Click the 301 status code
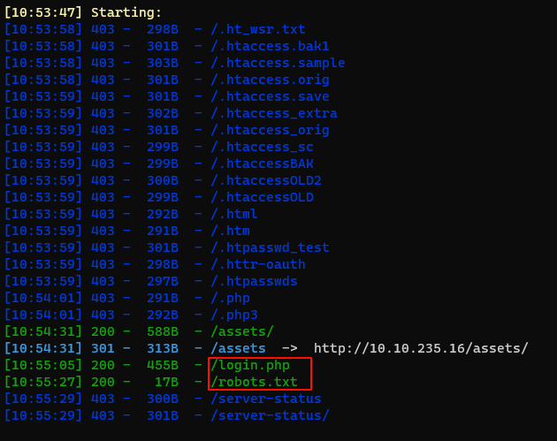 [103, 348]
